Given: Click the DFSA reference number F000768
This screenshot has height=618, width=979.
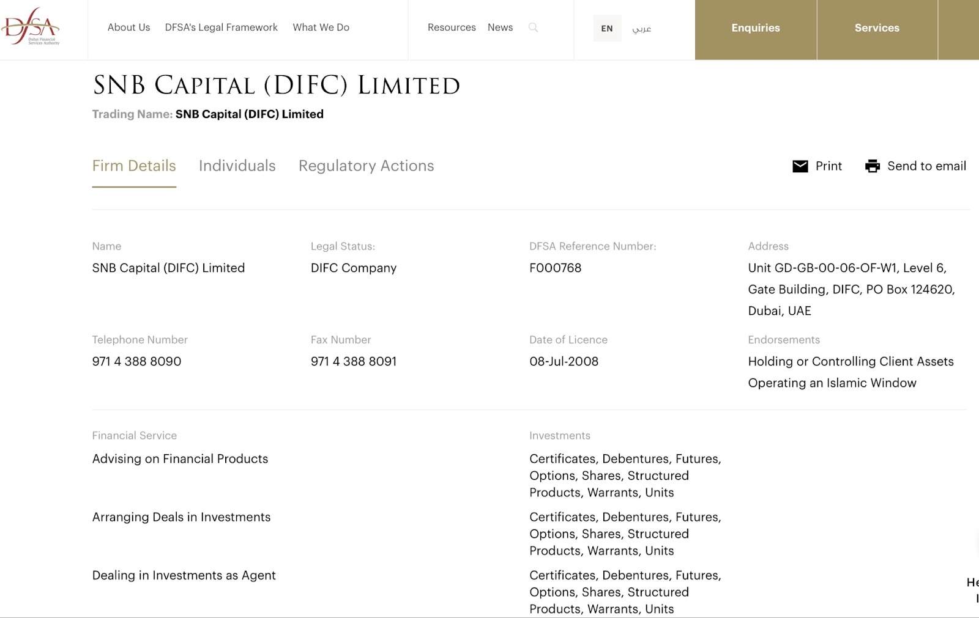Looking at the screenshot, I should (555, 268).
